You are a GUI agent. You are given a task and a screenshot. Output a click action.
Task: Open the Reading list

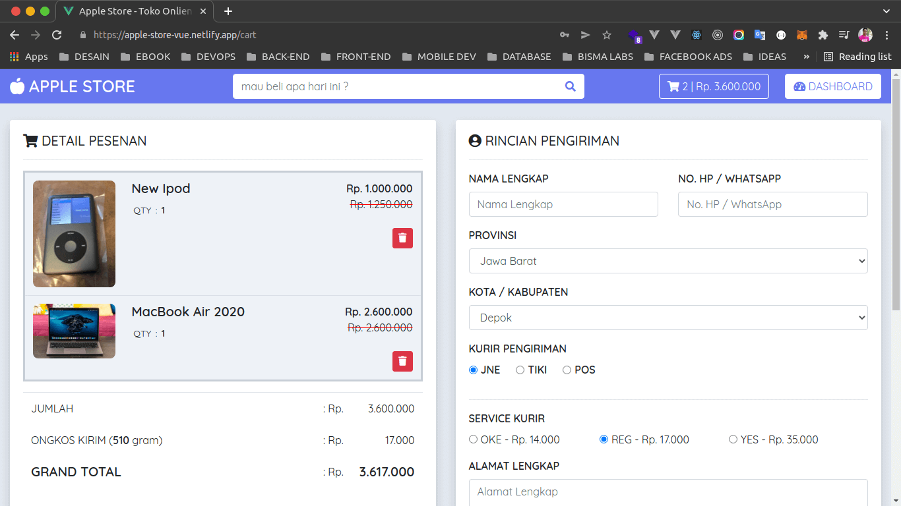point(857,57)
